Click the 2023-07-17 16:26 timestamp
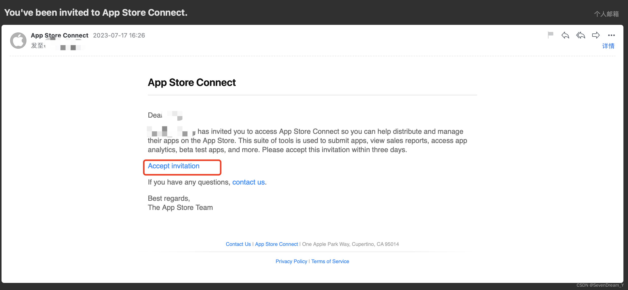628x290 pixels. [119, 35]
